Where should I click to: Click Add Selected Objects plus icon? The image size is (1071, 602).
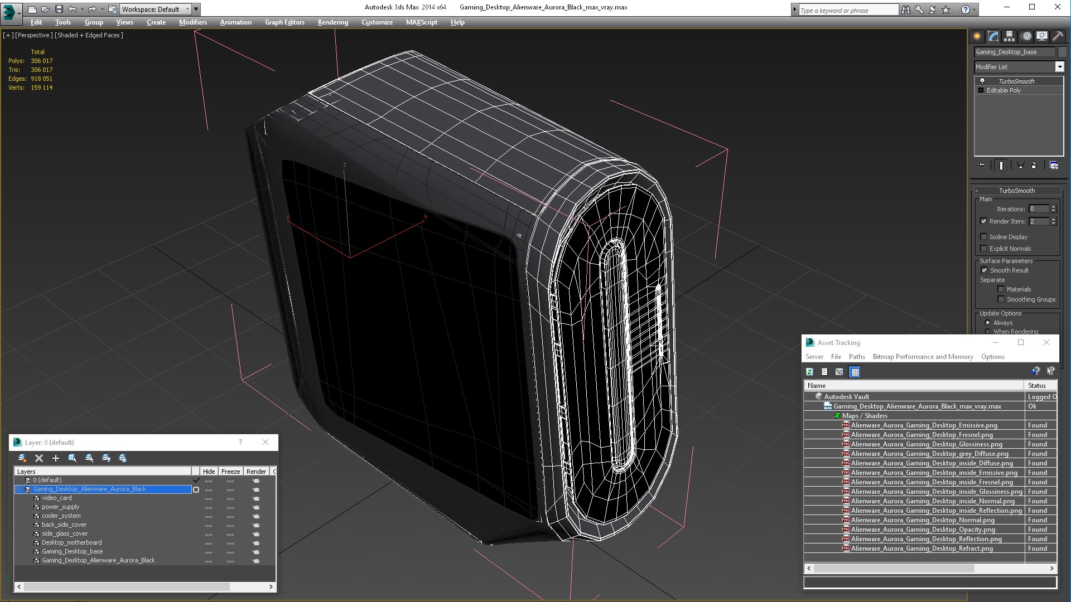pyautogui.click(x=55, y=458)
